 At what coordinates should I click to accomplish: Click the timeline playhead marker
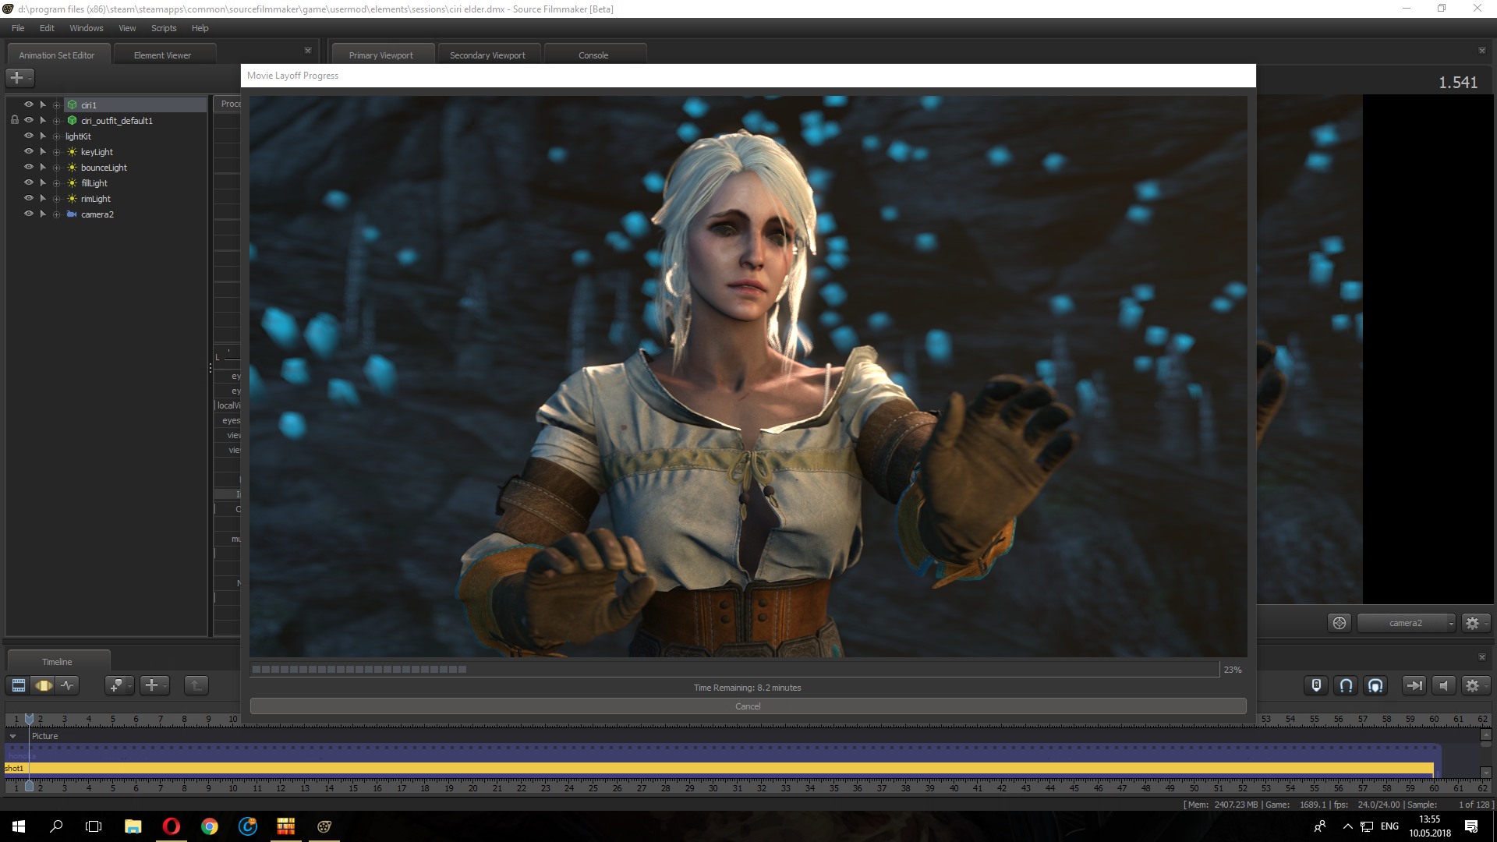click(x=29, y=718)
